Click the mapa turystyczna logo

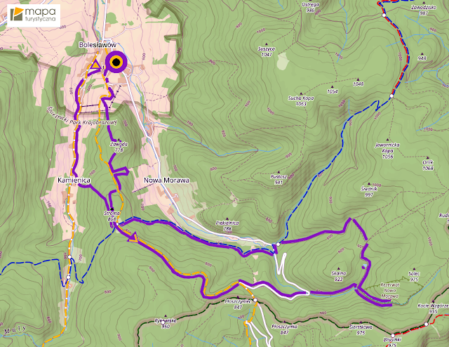34,15
